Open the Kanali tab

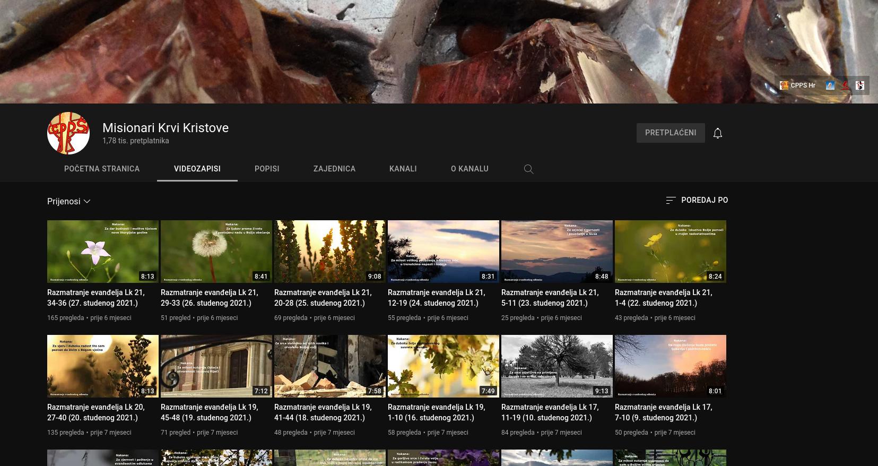pos(403,169)
